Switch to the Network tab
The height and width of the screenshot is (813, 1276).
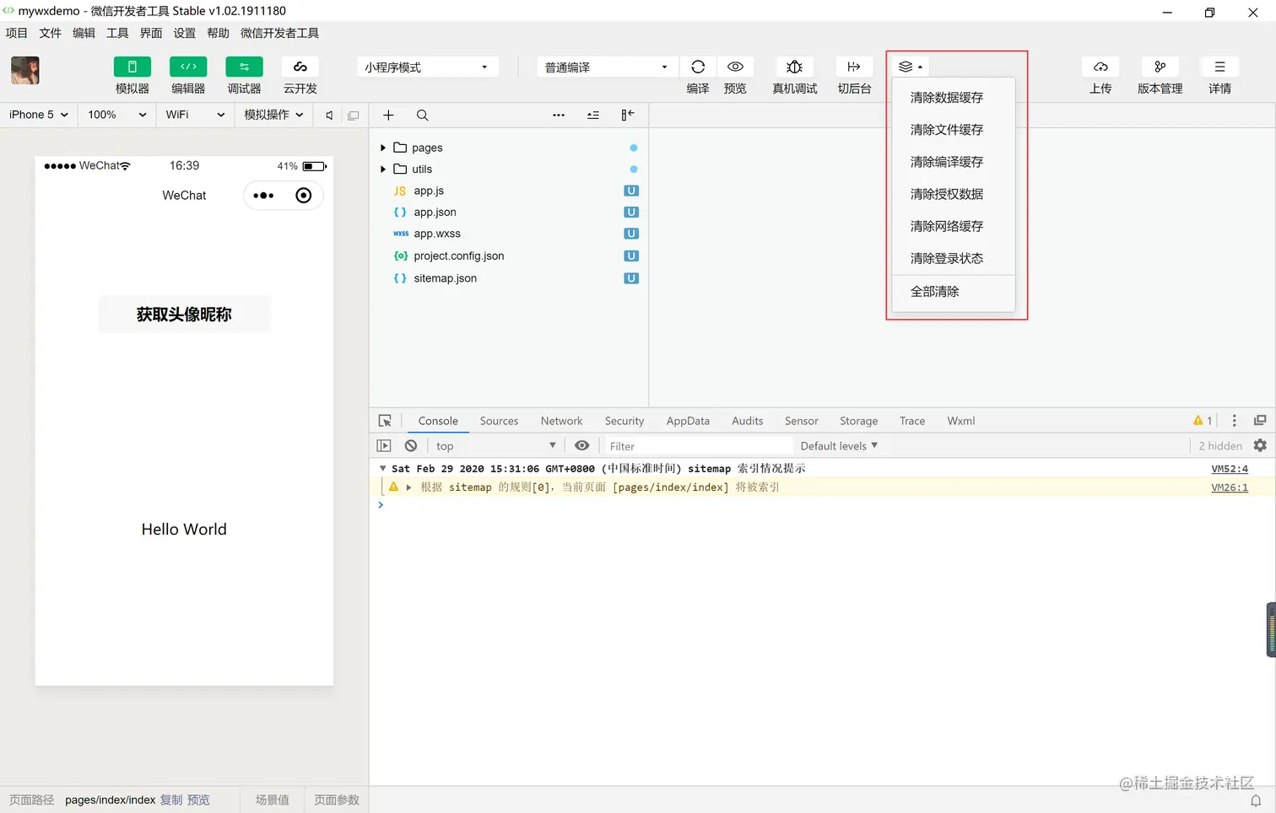561,421
